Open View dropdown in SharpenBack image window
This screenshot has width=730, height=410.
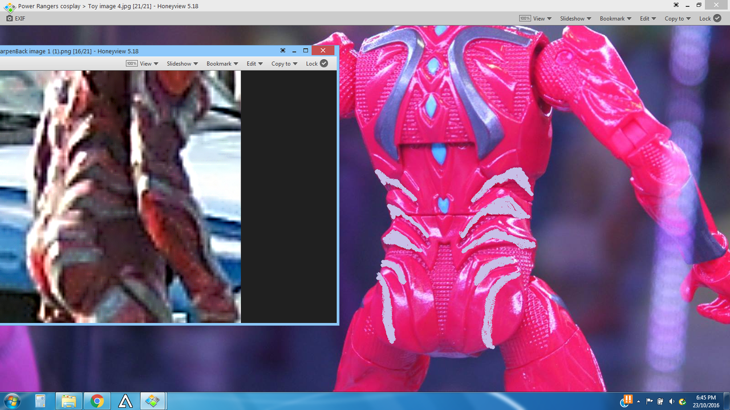pyautogui.click(x=149, y=63)
